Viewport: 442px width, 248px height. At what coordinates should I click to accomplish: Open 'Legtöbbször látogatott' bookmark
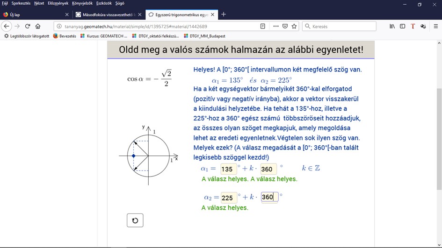pos(27,36)
